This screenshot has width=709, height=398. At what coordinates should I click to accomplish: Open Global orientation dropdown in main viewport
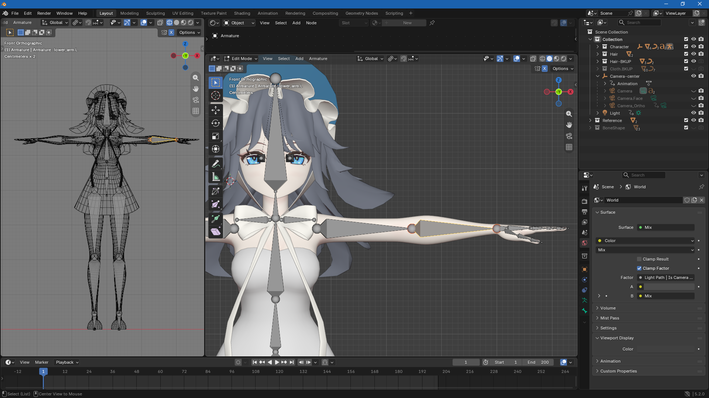click(371, 59)
